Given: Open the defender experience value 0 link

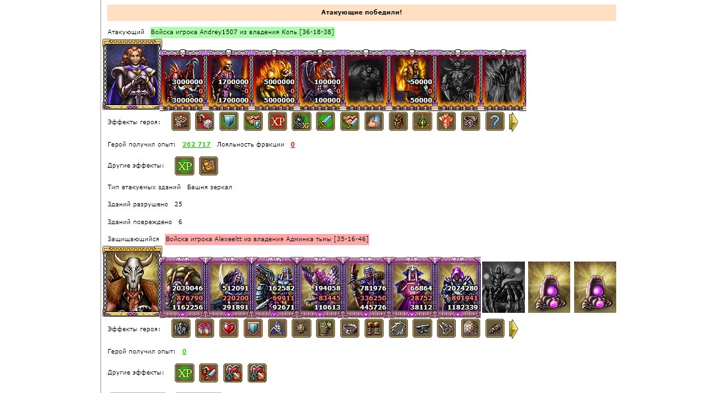Looking at the screenshot, I should point(184,351).
